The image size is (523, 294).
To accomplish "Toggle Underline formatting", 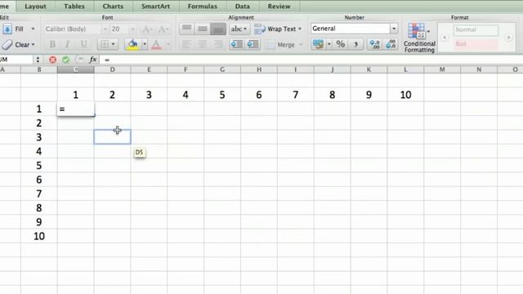I will coord(83,44).
